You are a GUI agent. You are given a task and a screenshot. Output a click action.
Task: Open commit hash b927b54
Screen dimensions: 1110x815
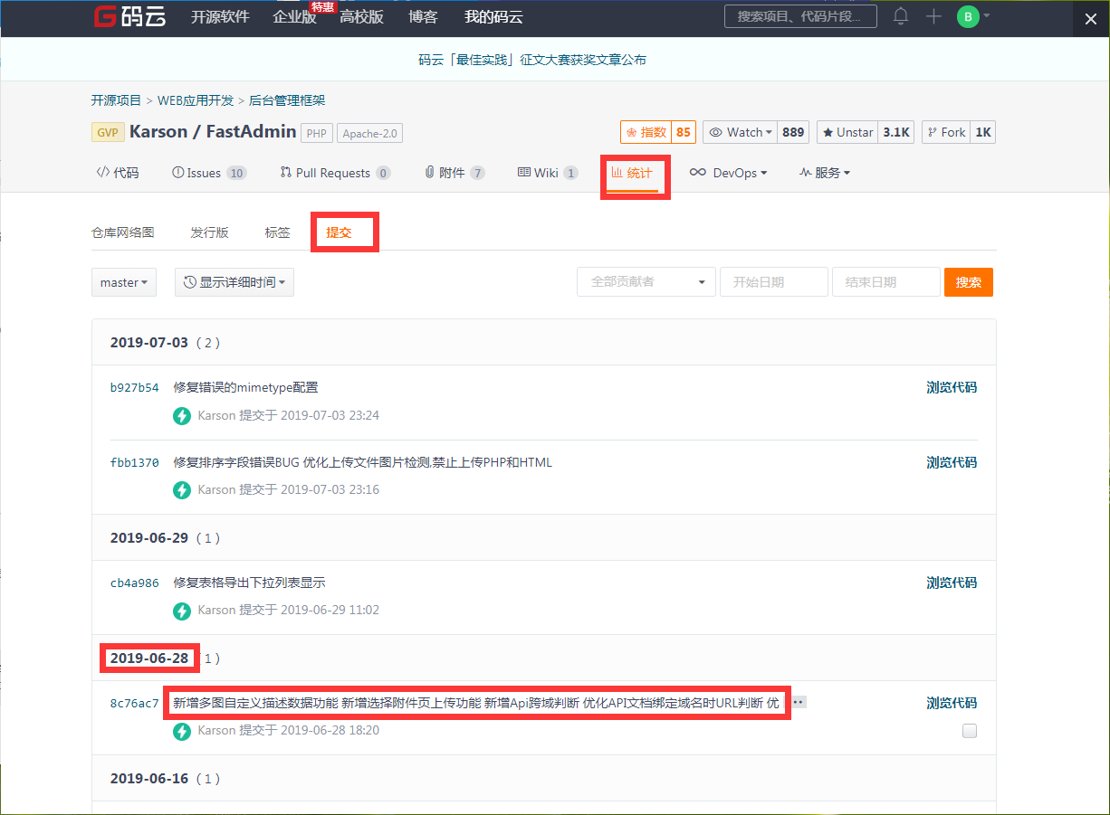point(135,388)
